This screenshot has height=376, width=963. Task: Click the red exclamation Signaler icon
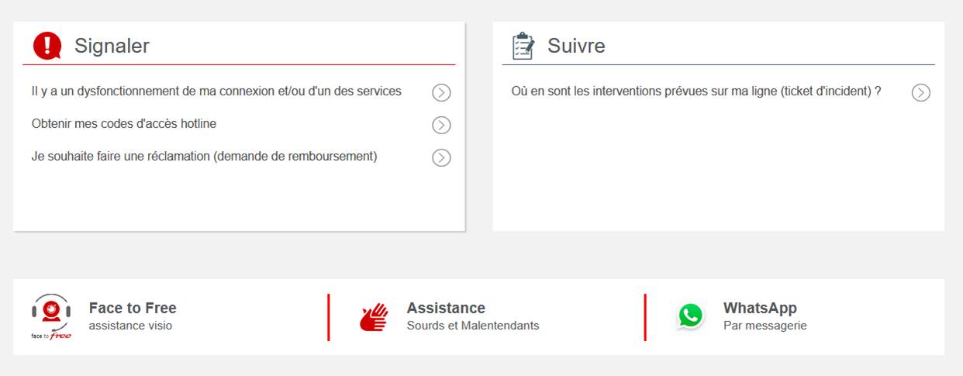point(47,46)
